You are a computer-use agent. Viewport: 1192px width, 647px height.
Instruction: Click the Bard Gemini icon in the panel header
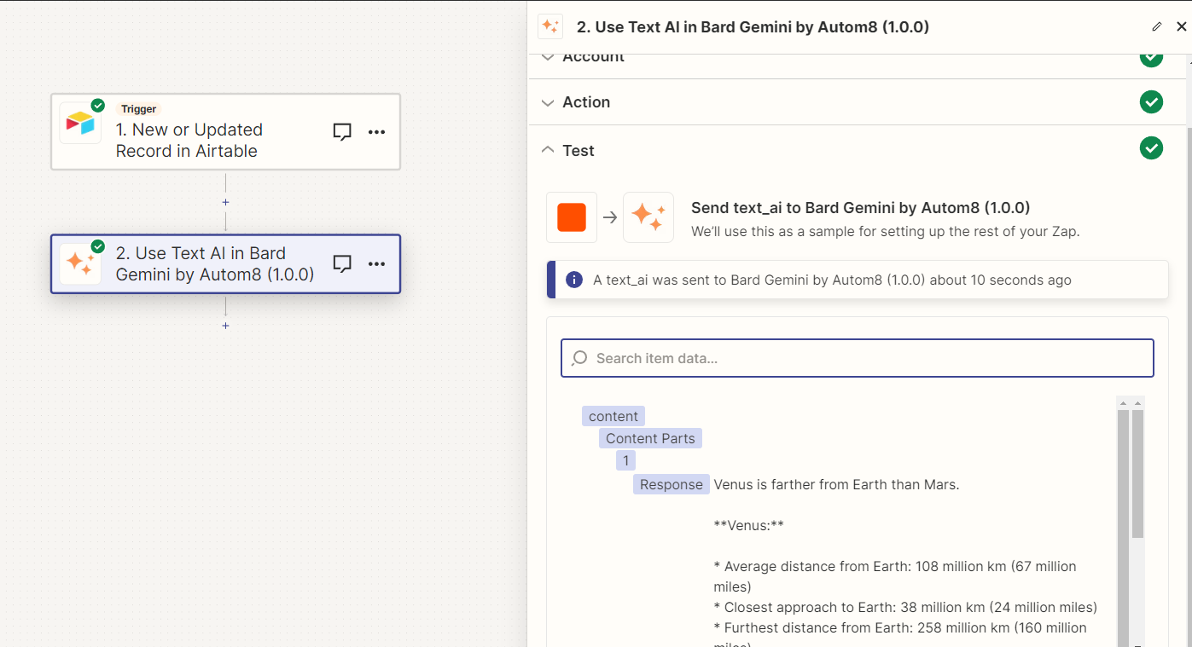550,26
